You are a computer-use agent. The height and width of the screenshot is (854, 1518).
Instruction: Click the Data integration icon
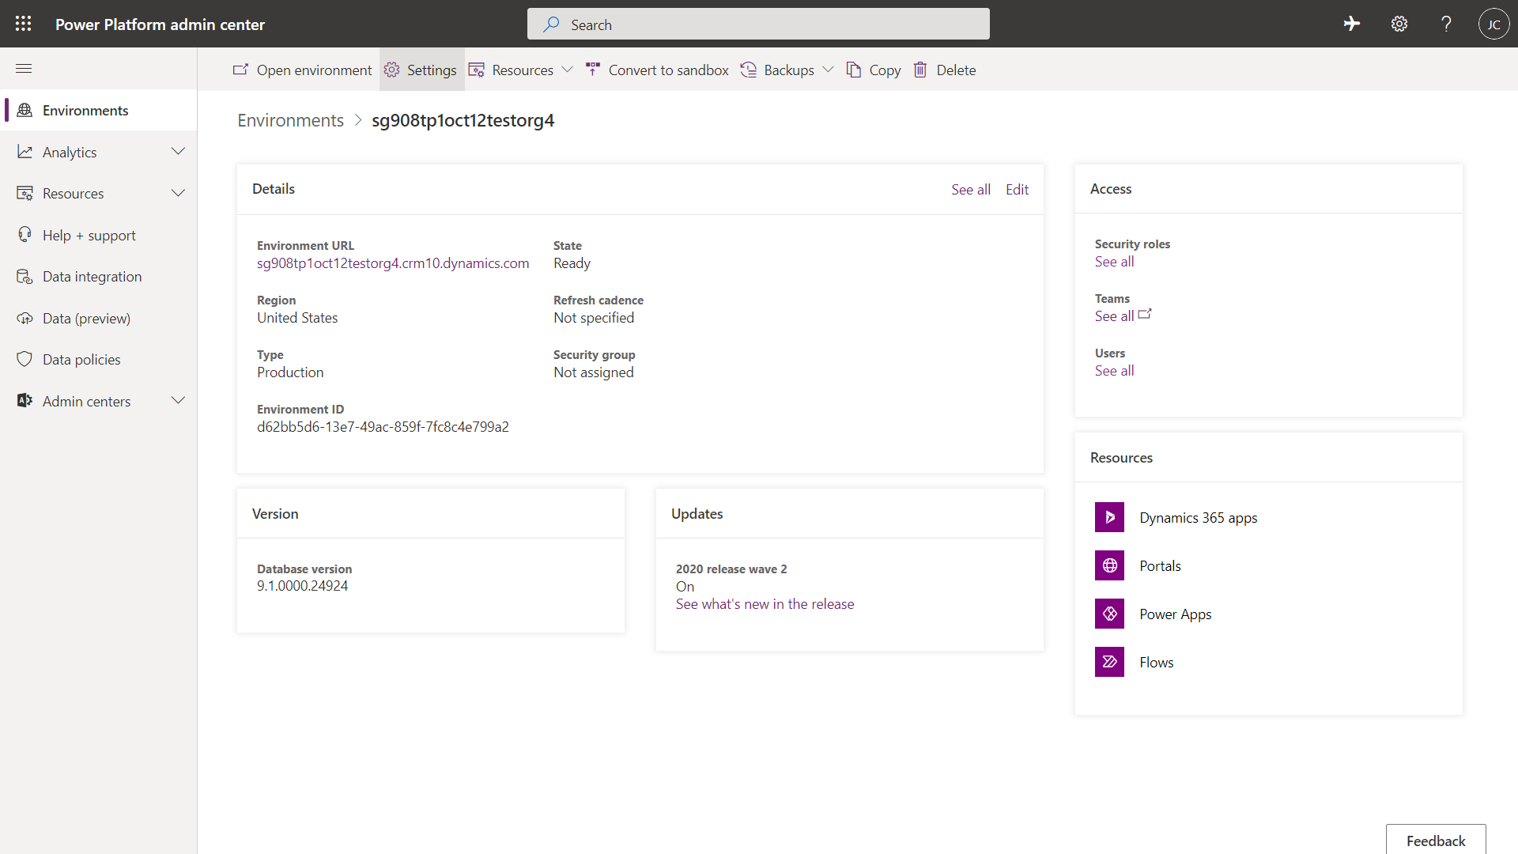(25, 276)
